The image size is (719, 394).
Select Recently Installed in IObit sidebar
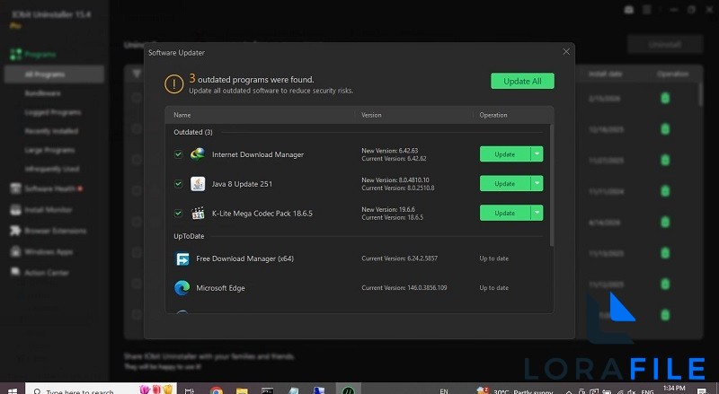[51, 131]
